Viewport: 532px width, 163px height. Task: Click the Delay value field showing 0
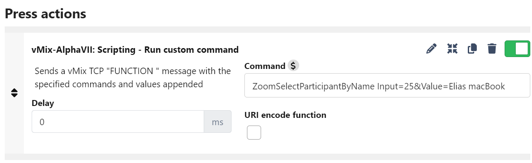(118, 122)
